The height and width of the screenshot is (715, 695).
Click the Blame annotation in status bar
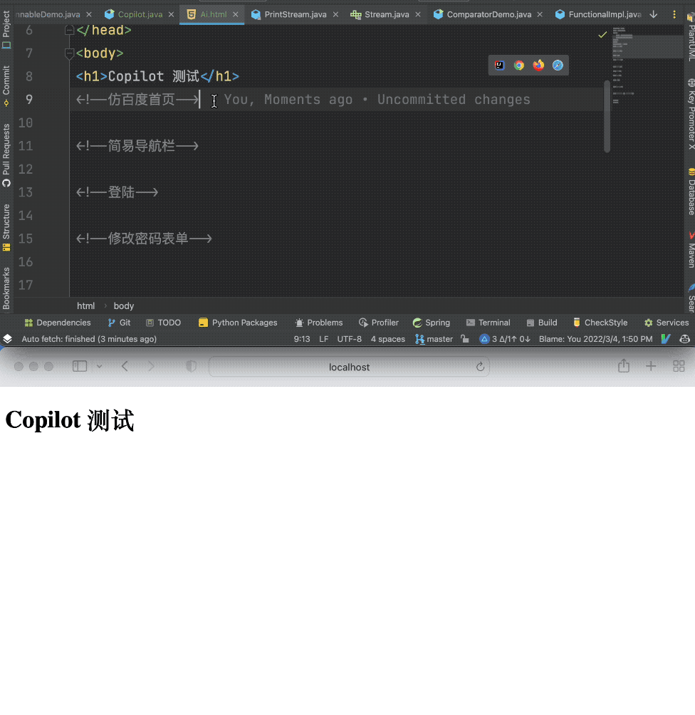(x=595, y=339)
